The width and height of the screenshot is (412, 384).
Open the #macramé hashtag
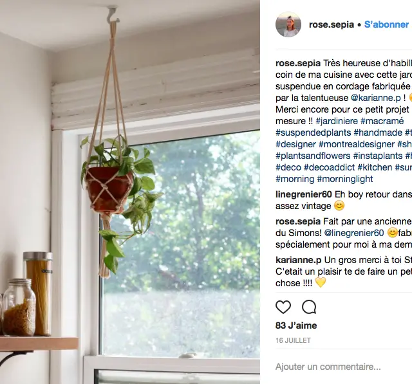pos(382,121)
